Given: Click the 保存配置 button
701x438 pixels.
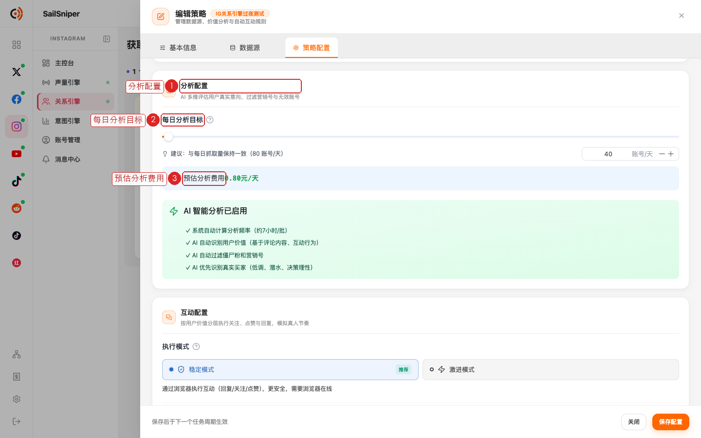Looking at the screenshot, I should [671, 422].
